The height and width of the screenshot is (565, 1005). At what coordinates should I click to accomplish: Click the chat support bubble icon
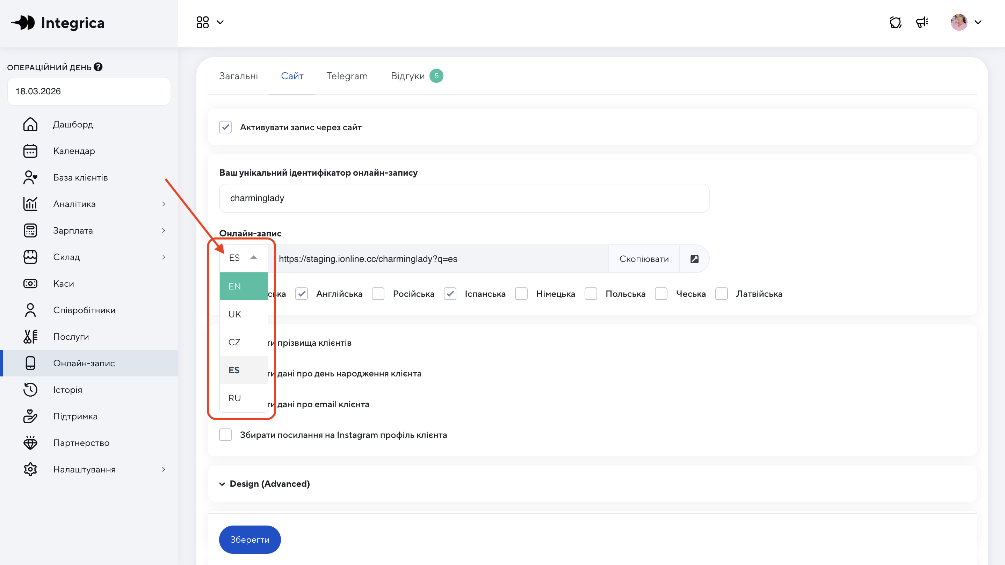pyautogui.click(x=895, y=22)
